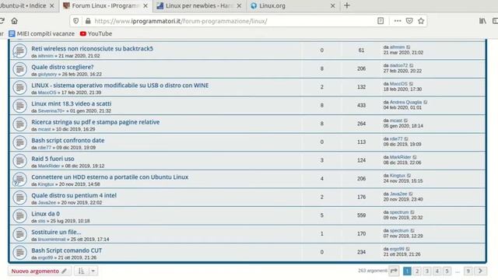Open page actions three-dot menu

(398, 21)
